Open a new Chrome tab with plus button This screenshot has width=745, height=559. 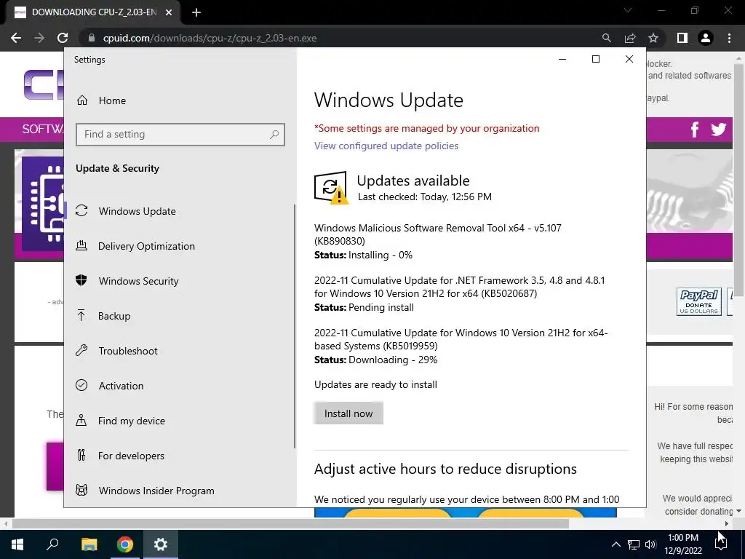(196, 13)
